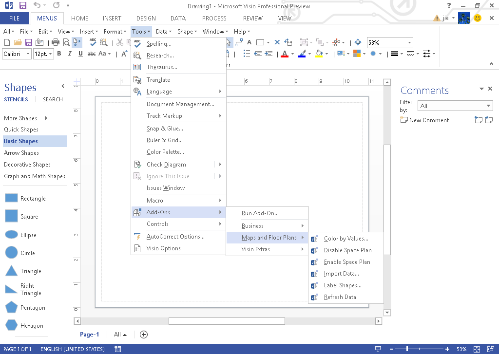Select Visio Extras in Add-Ons submenu

click(256, 249)
